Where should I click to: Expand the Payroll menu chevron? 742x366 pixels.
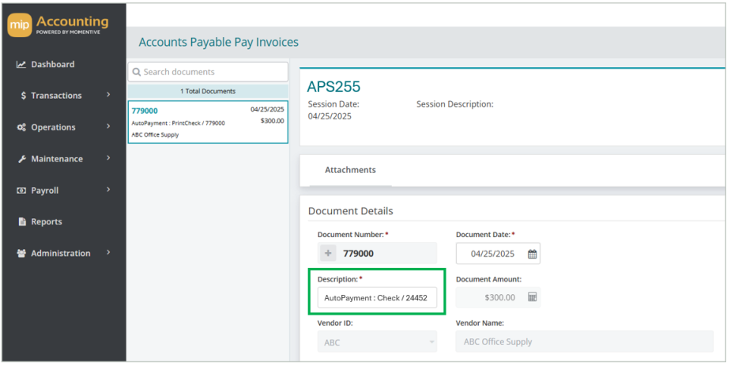coord(108,190)
